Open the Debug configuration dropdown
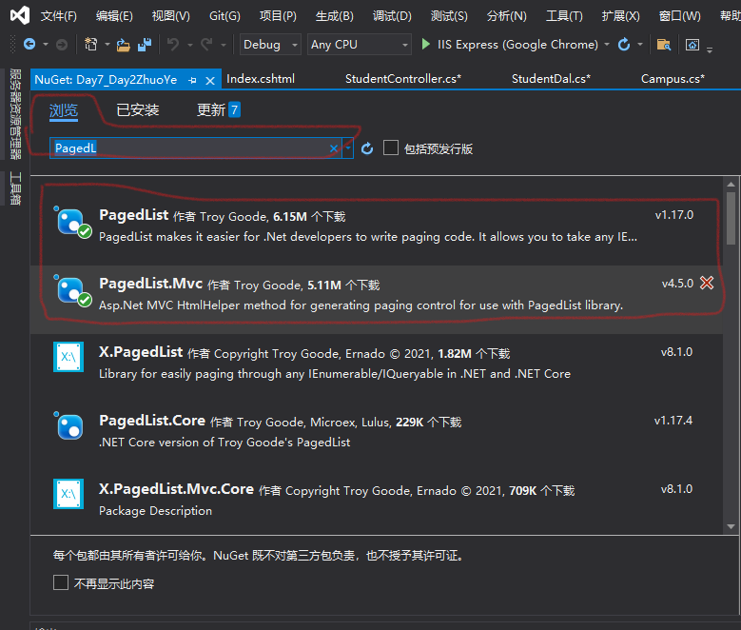 tap(270, 45)
